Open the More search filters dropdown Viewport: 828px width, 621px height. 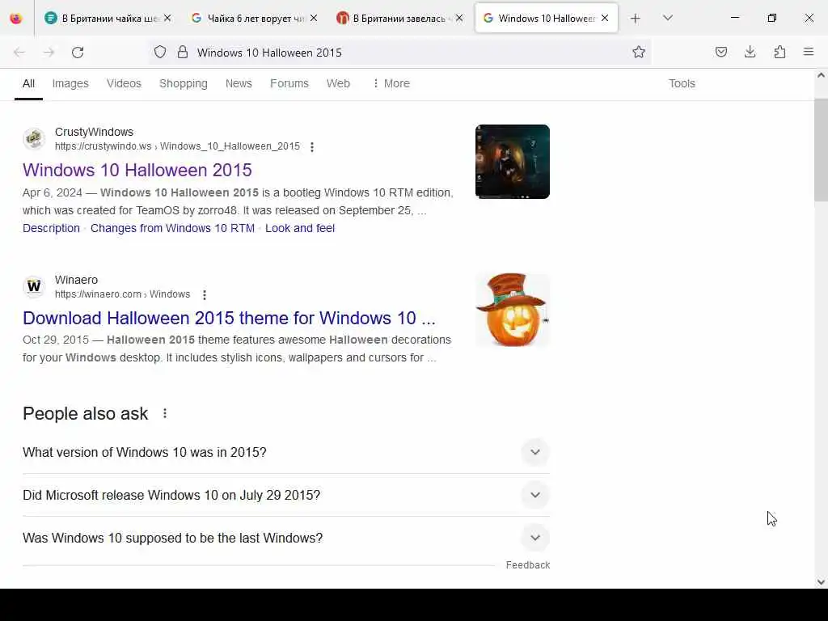pyautogui.click(x=391, y=83)
